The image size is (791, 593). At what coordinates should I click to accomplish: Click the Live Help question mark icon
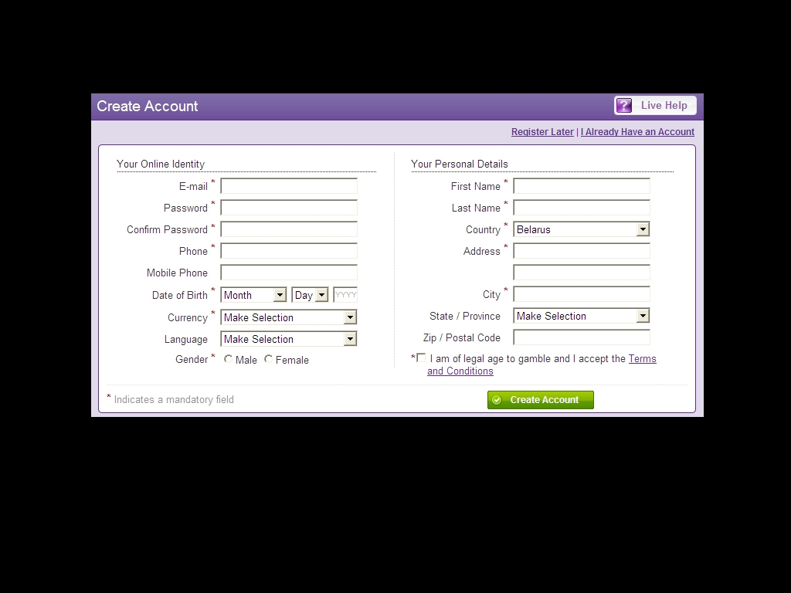click(624, 106)
